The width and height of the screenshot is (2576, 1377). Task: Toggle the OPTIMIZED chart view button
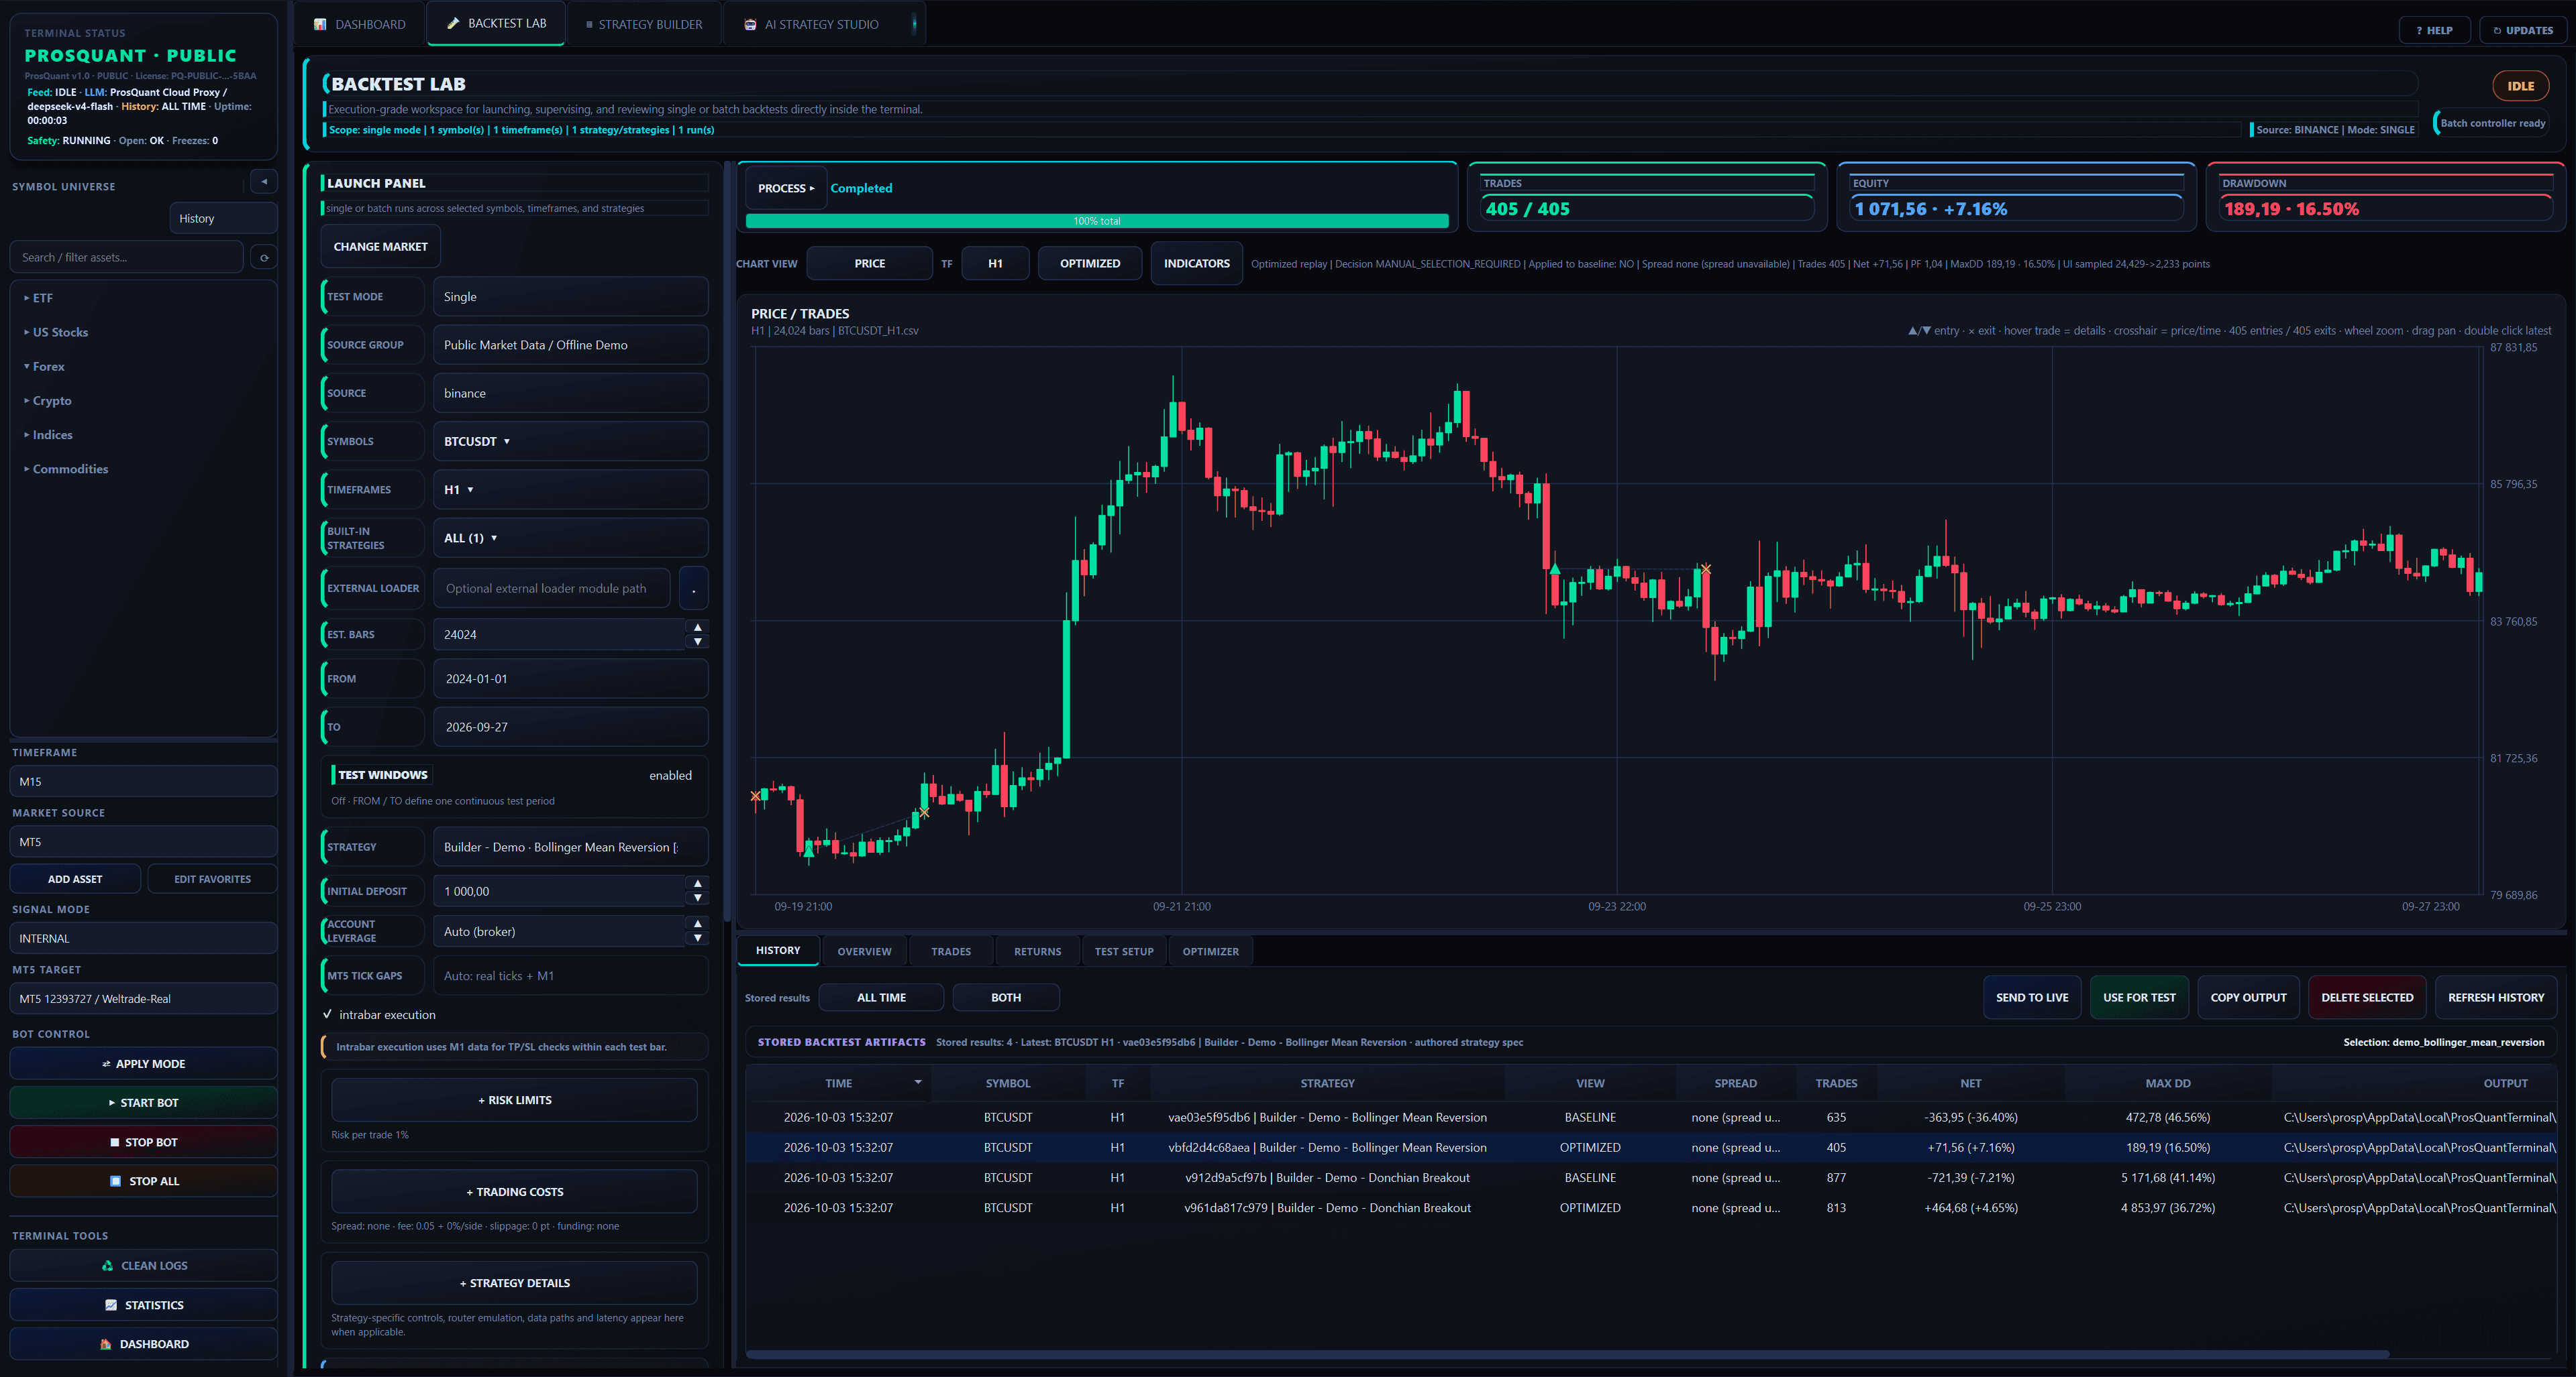[1090, 264]
